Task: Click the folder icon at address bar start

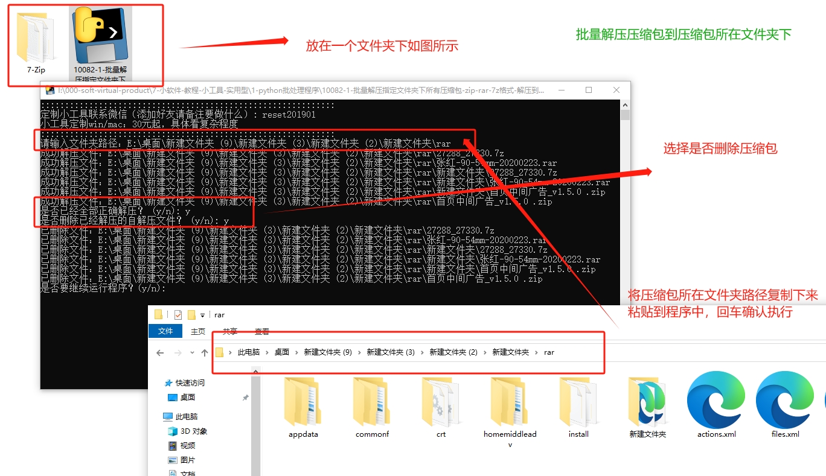Action: pyautogui.click(x=220, y=352)
